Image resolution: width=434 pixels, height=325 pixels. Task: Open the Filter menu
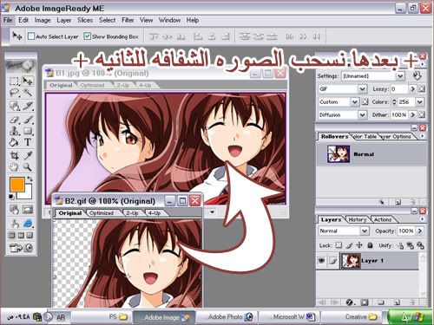pos(128,20)
